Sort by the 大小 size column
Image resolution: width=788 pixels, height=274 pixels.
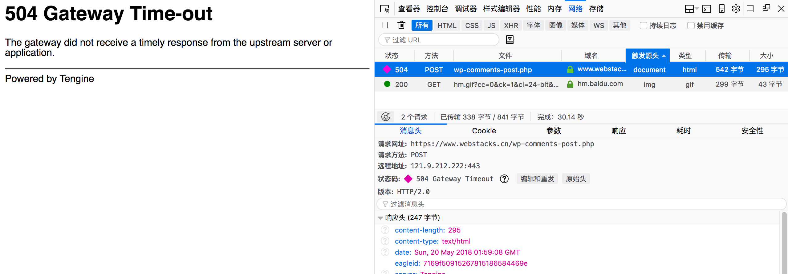click(766, 56)
